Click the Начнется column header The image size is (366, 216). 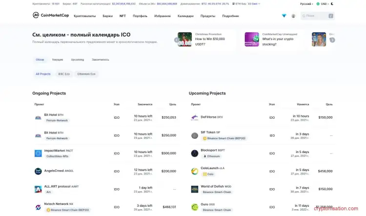point(303,105)
